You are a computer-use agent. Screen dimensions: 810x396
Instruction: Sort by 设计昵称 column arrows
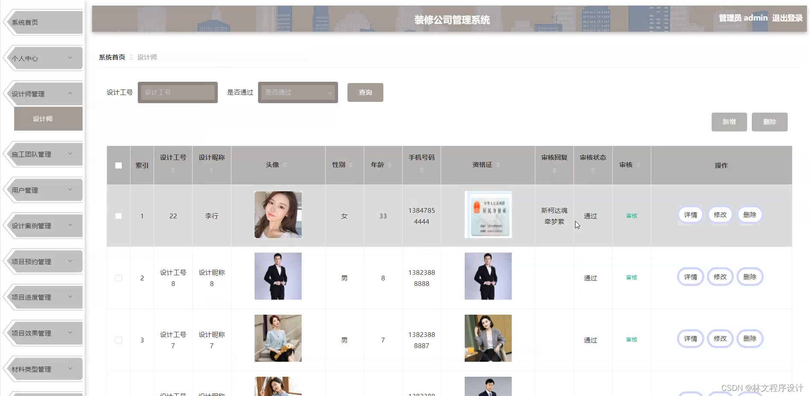[211, 170]
